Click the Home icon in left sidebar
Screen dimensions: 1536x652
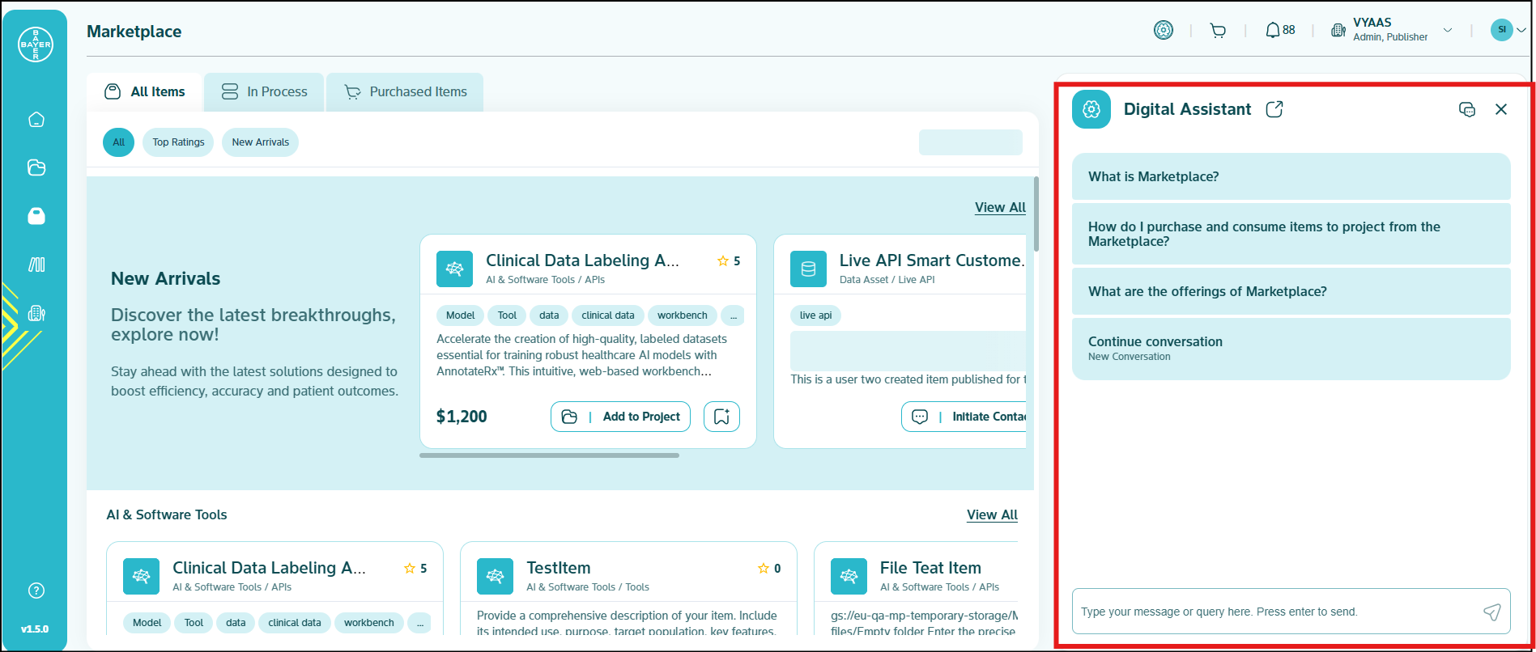(x=36, y=120)
